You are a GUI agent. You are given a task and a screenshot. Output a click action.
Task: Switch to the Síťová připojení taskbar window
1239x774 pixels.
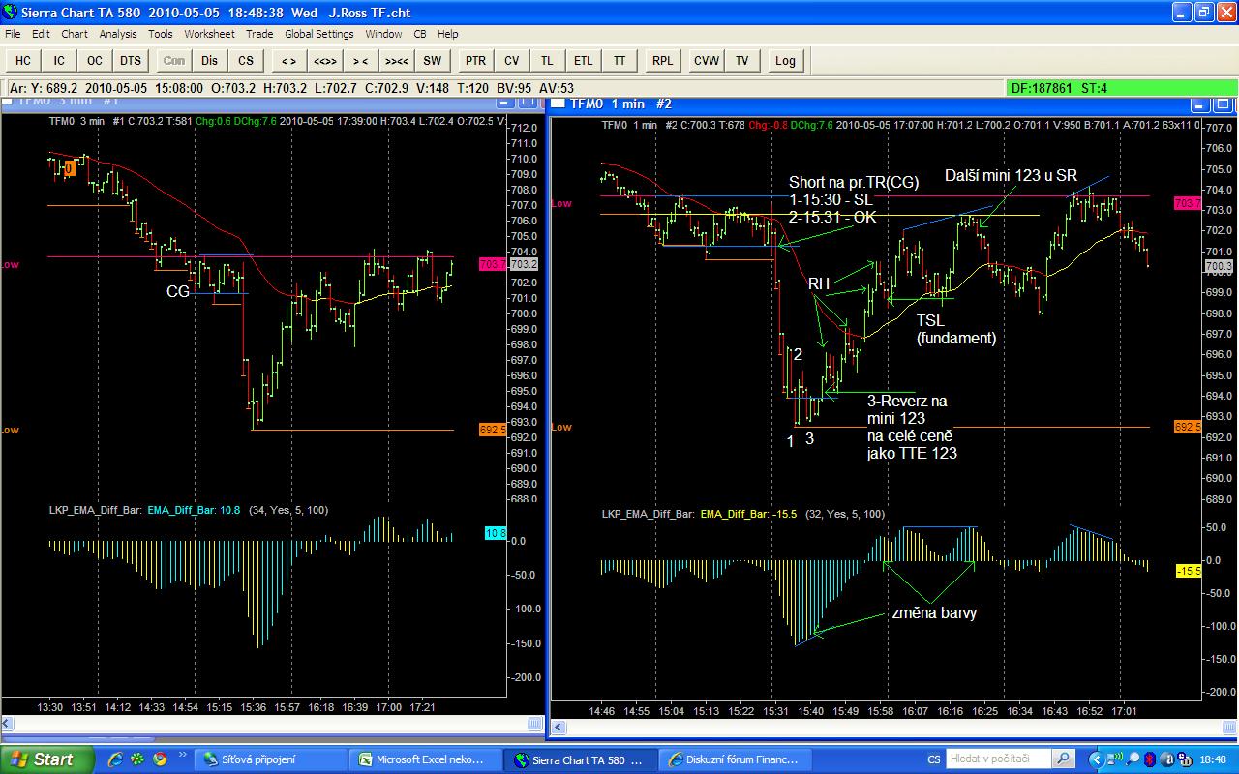(272, 759)
